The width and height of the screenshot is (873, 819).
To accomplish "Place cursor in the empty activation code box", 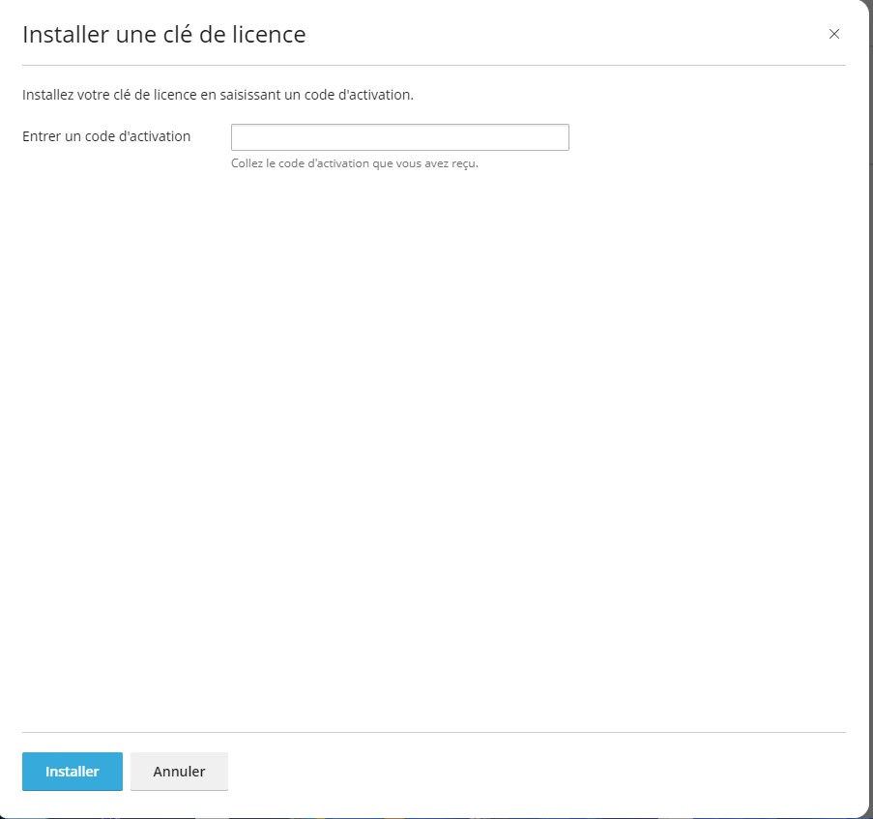I will (x=399, y=137).
